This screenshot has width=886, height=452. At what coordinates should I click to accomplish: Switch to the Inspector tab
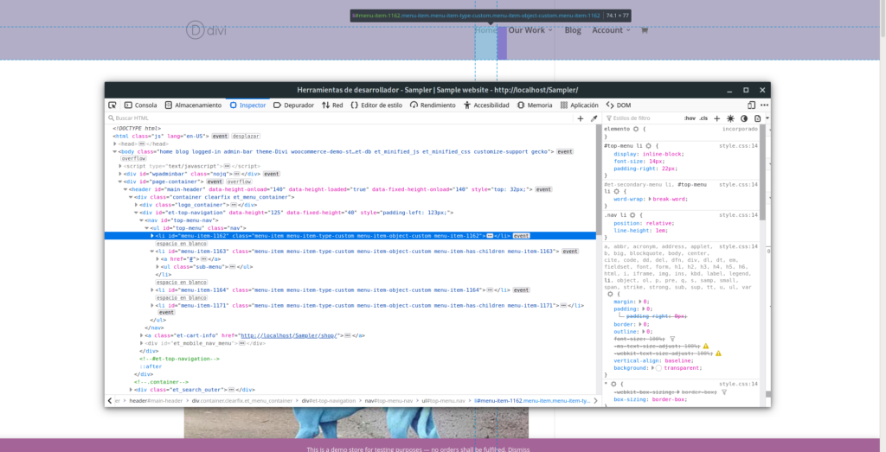tap(247, 105)
